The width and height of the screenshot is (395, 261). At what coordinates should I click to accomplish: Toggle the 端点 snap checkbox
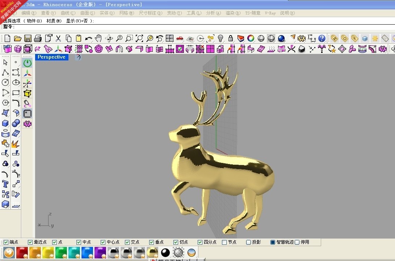[x=6, y=243]
